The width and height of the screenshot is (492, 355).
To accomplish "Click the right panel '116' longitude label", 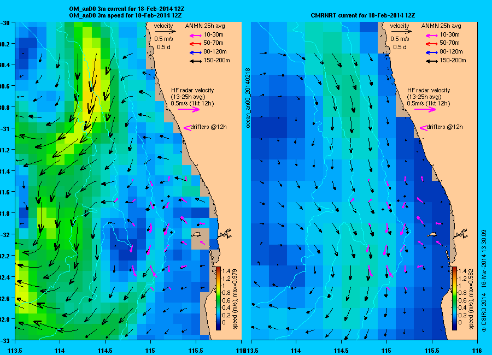I will [477, 351].
